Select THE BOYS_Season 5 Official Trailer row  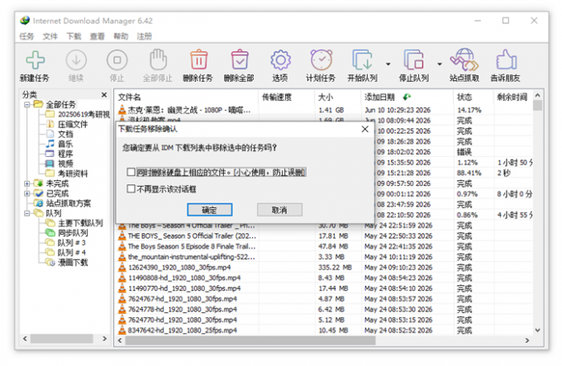(x=323, y=236)
